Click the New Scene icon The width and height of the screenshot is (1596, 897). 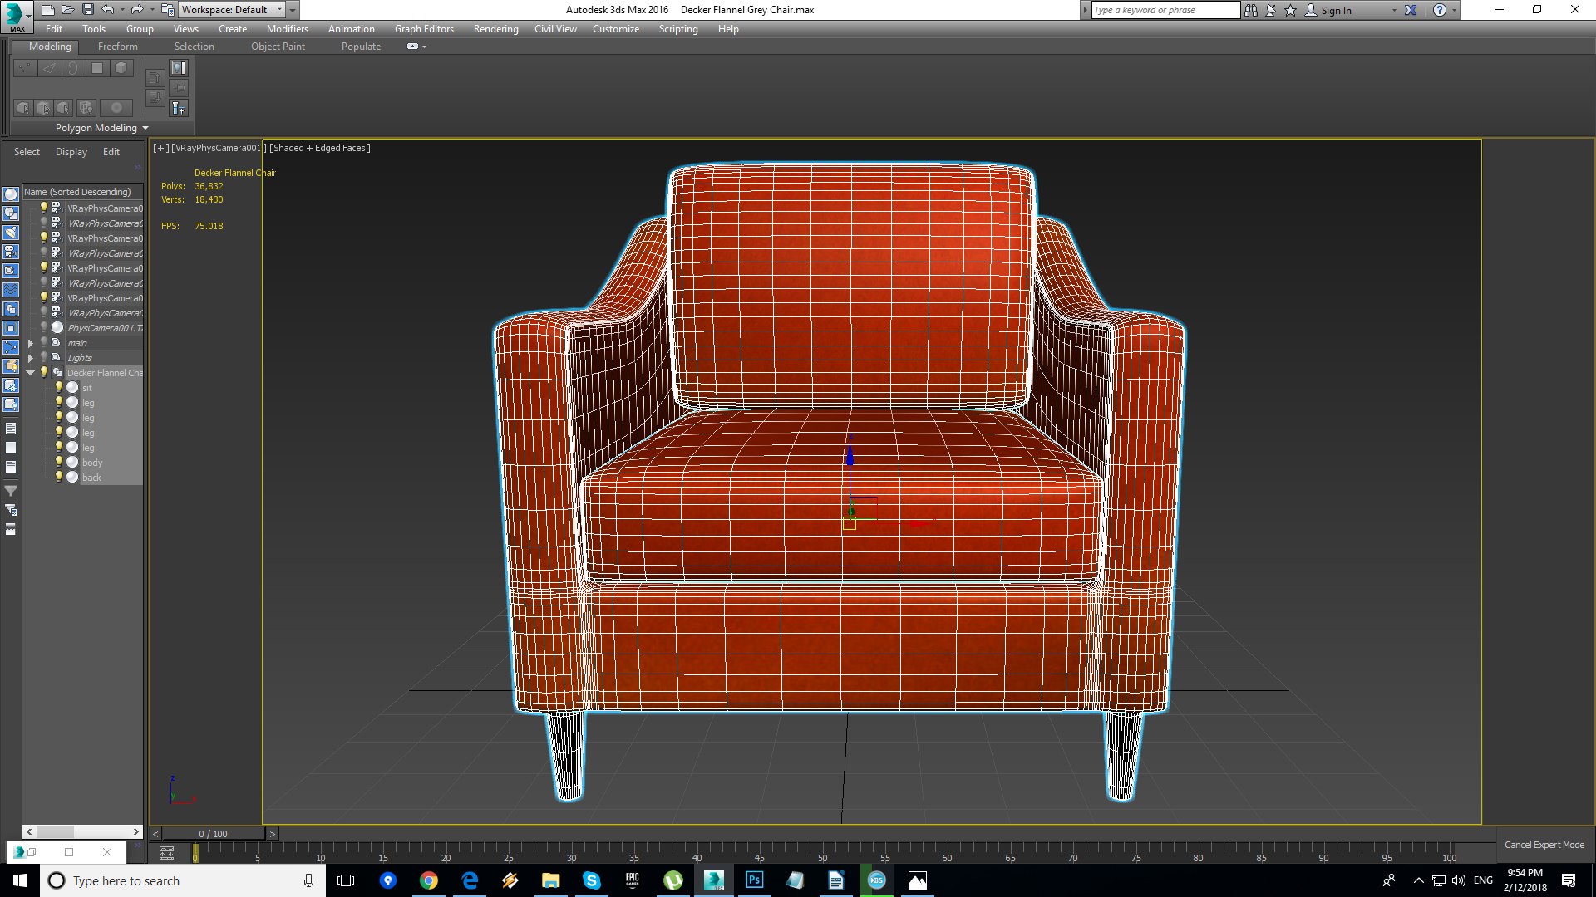[48, 10]
